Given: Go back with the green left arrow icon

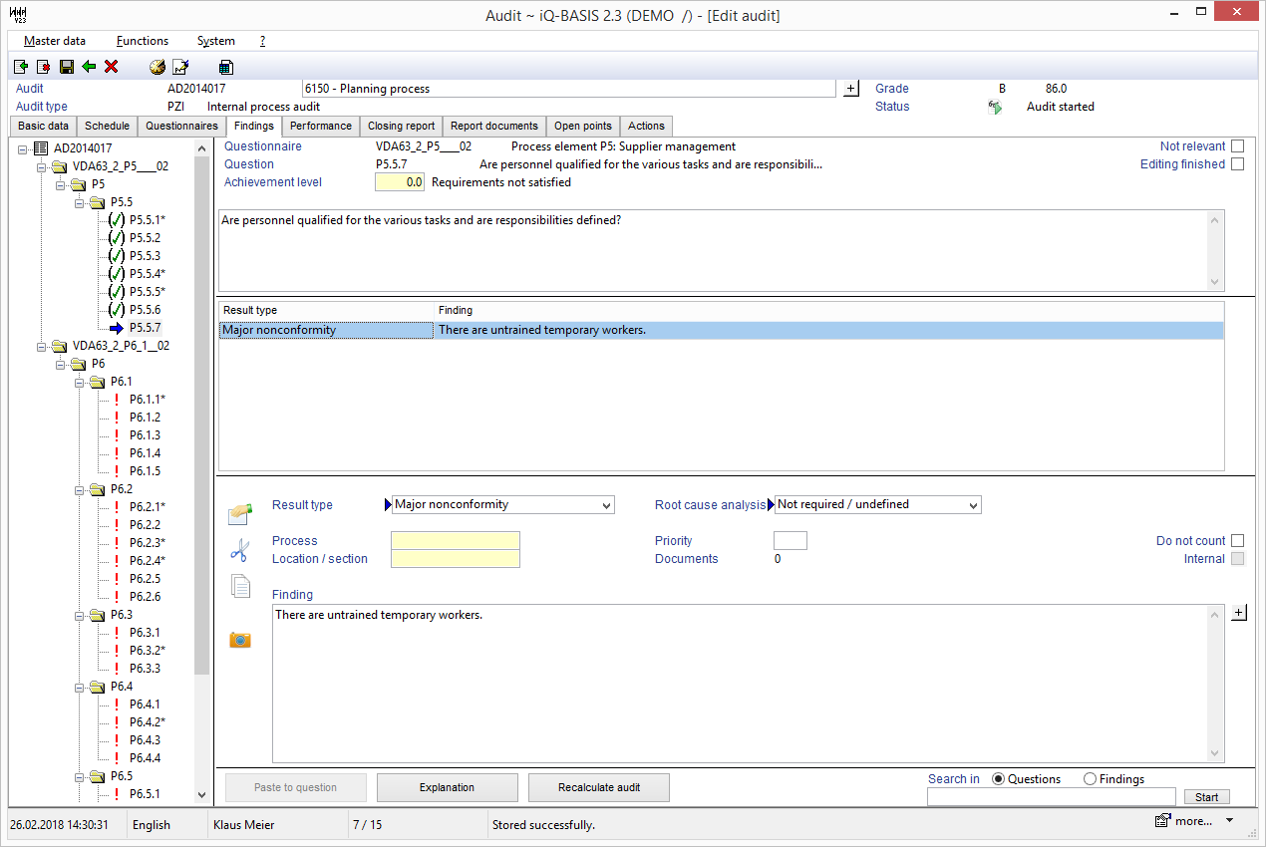Looking at the screenshot, I should point(89,67).
